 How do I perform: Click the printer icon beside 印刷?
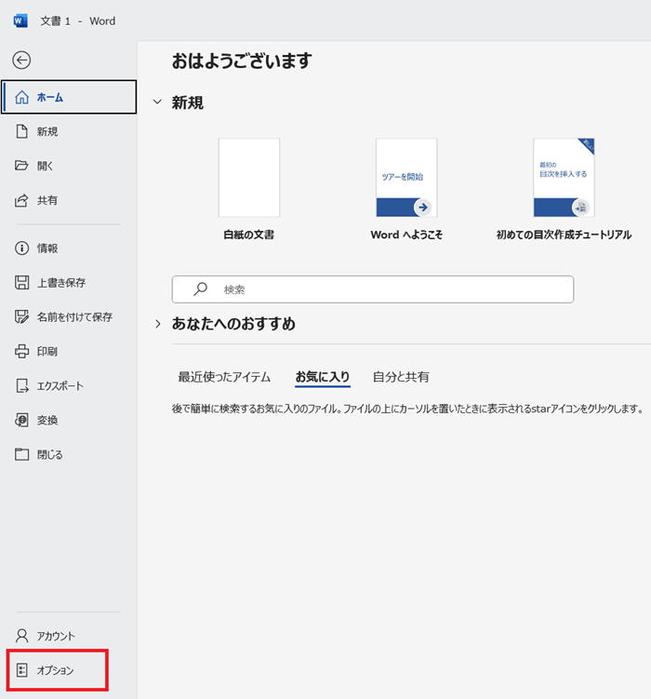[x=21, y=351]
